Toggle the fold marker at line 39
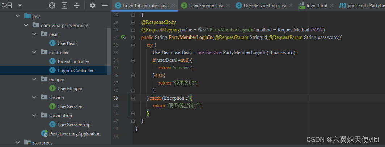Image resolution: width=385 pixels, height=147 pixels. (133, 98)
